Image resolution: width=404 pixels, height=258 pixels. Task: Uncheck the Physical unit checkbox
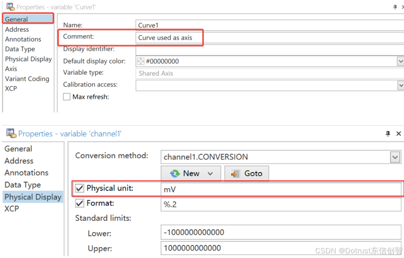point(80,188)
